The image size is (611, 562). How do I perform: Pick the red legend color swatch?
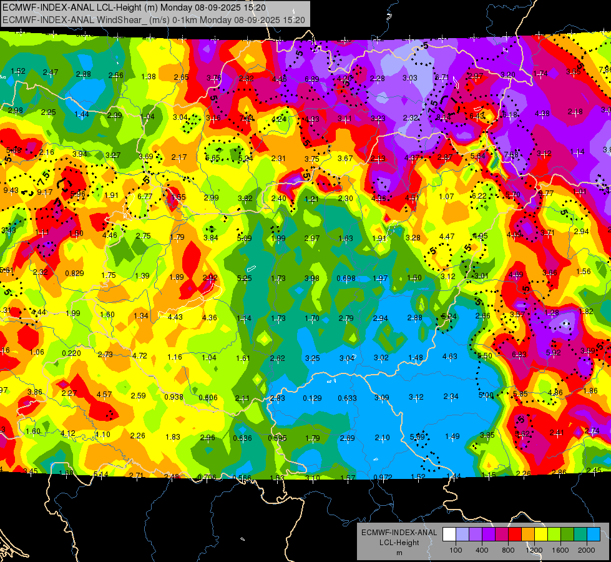point(515,534)
